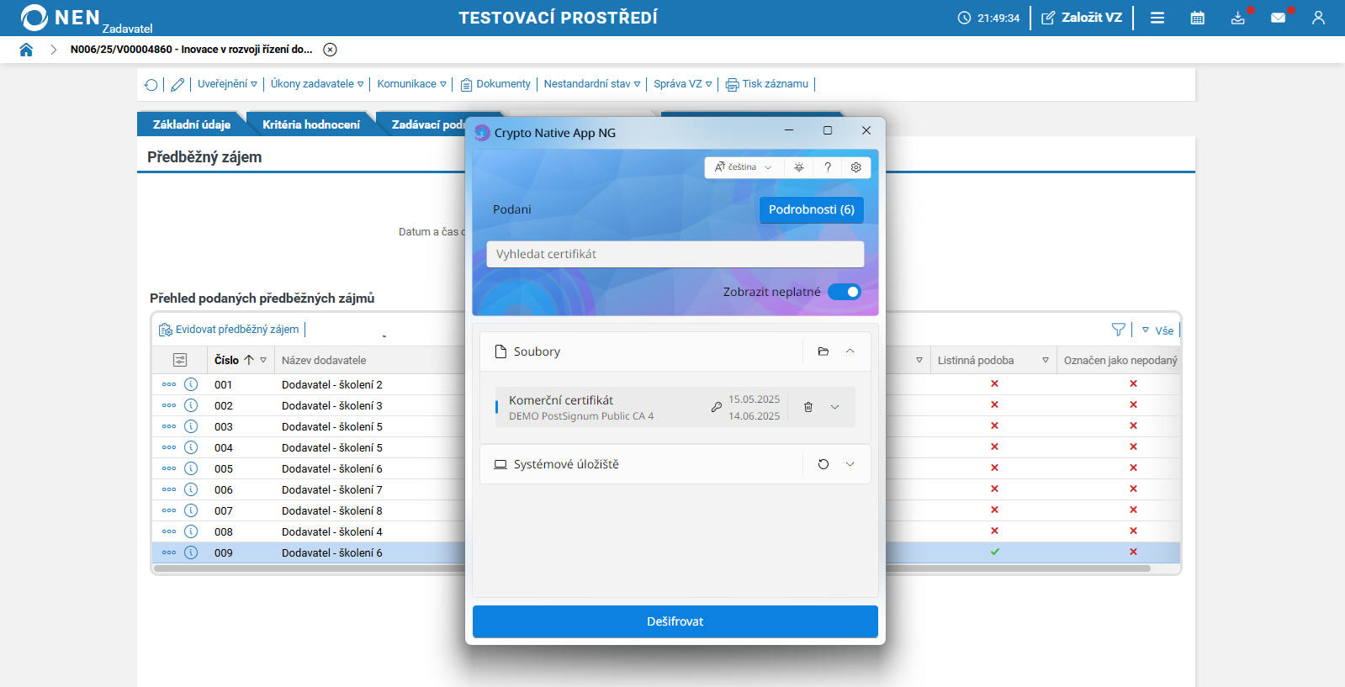1345x687 pixels.
Task: Open info icon for row 007
Action: pyautogui.click(x=191, y=510)
